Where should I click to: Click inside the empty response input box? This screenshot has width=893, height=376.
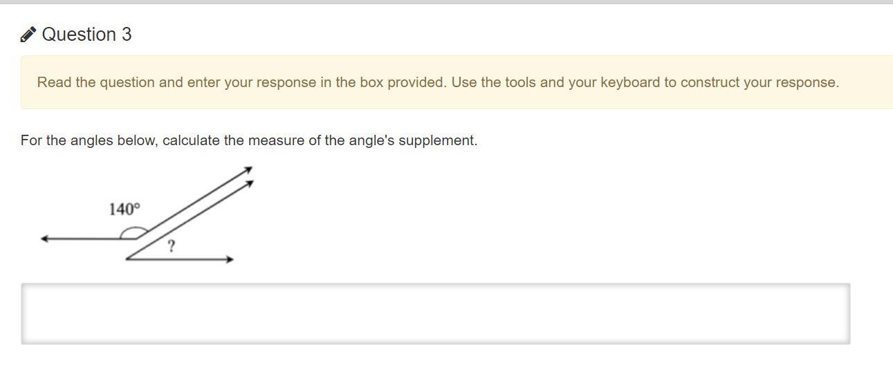pos(435,313)
